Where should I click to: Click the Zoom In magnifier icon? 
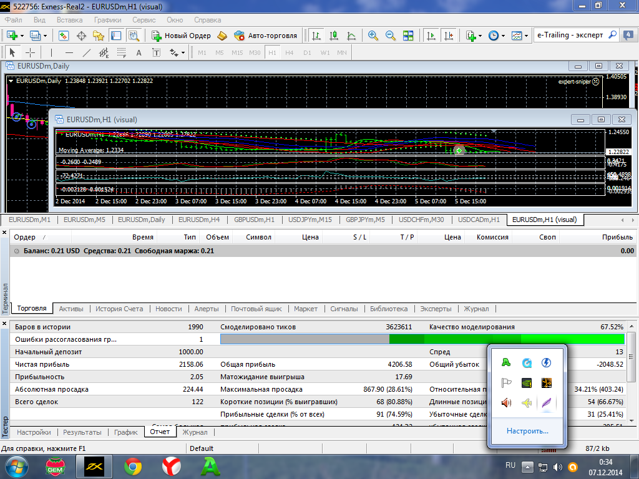coord(373,36)
